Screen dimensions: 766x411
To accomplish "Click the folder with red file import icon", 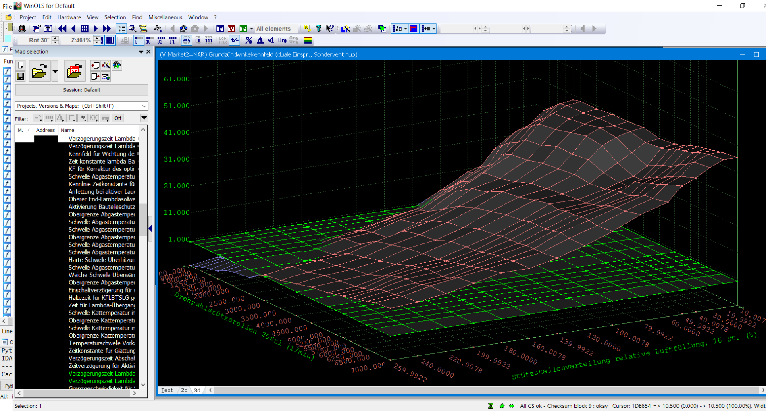I will tap(75, 71).
